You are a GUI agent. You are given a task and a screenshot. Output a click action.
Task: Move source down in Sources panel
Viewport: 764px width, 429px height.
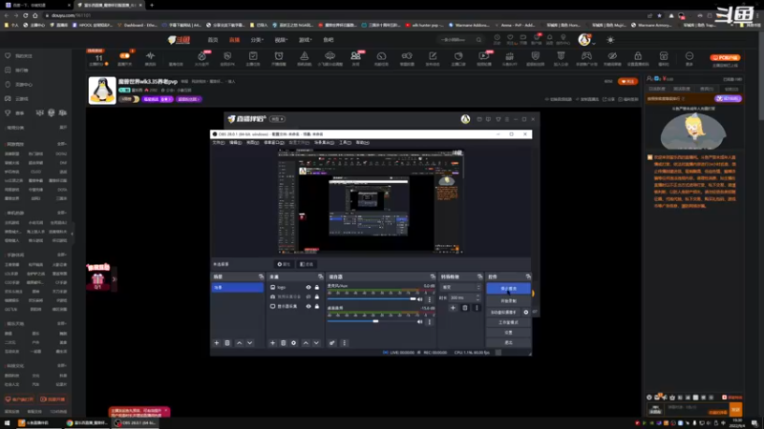pos(316,343)
